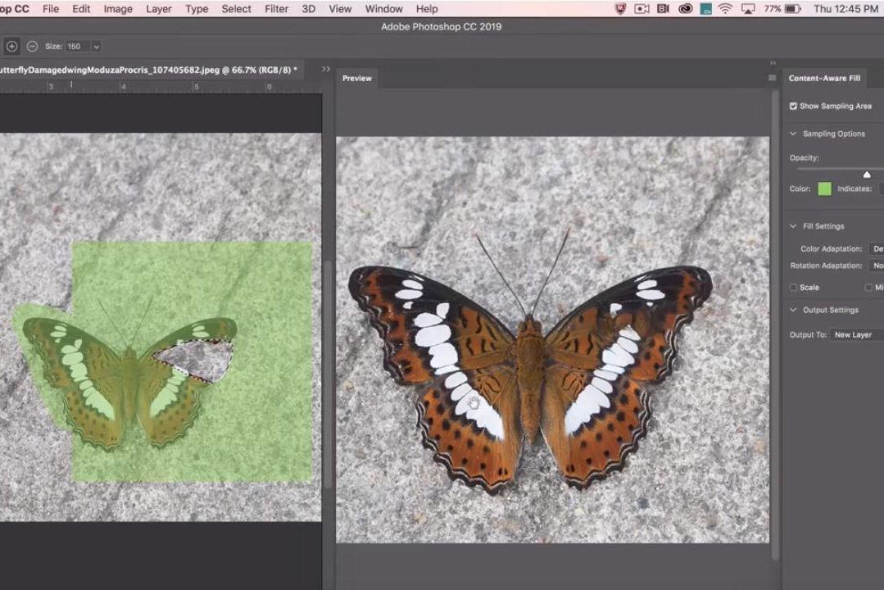Screen dimensions: 884x590
Task: Open the brush Size dropdown arrow
Action: click(96, 47)
